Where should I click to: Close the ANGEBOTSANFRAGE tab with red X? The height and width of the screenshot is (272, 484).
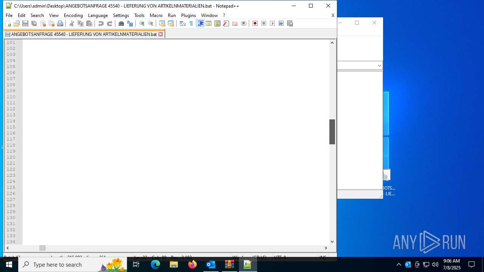click(160, 34)
